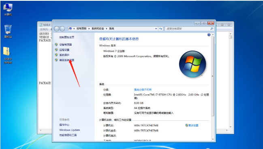The height and width of the screenshot is (149, 263).
Task: Click shield icon next to 设备管理器
Action: tap(56, 45)
